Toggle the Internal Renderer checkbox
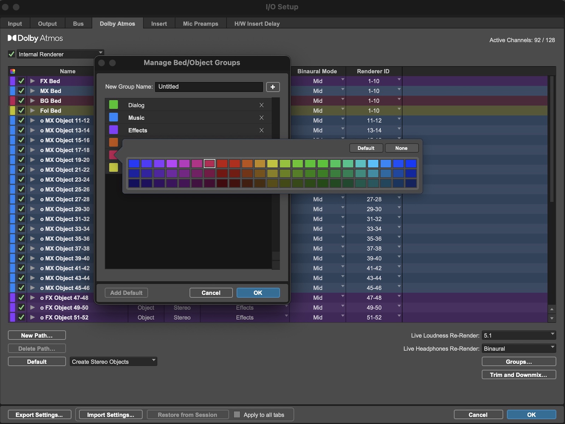565x424 pixels. (x=11, y=54)
